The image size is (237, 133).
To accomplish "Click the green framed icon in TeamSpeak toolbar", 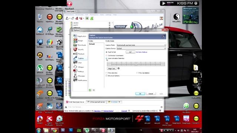I will point(87,18).
